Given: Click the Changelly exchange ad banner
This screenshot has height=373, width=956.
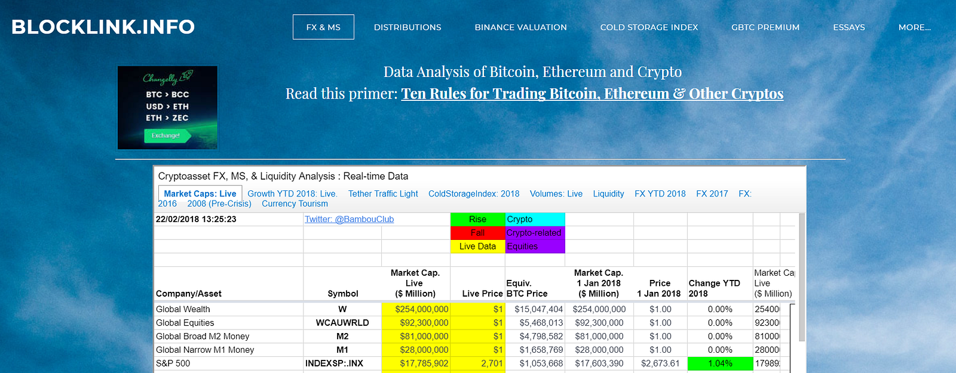Looking at the screenshot, I should 167,107.
